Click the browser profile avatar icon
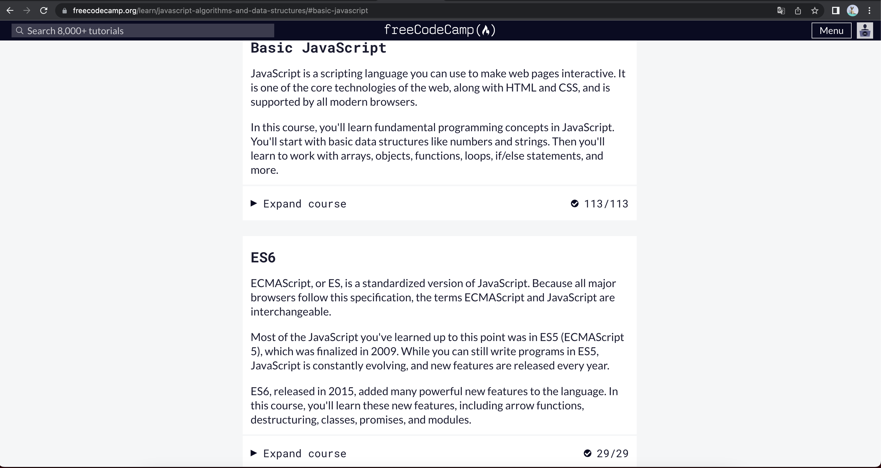The image size is (881, 468). (x=852, y=11)
